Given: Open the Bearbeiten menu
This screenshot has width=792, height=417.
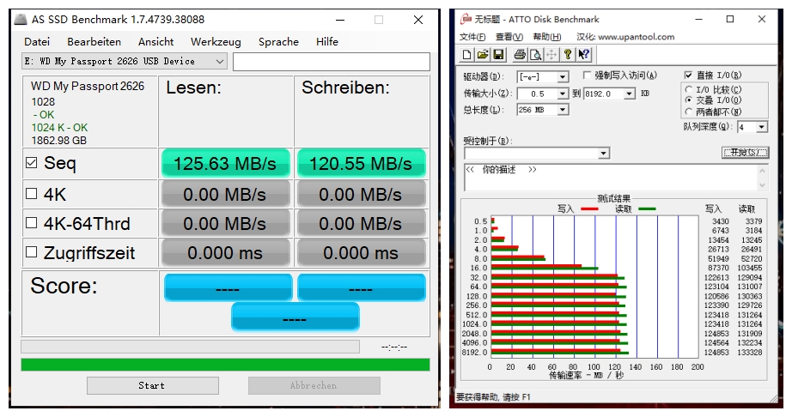Looking at the screenshot, I should (x=94, y=42).
